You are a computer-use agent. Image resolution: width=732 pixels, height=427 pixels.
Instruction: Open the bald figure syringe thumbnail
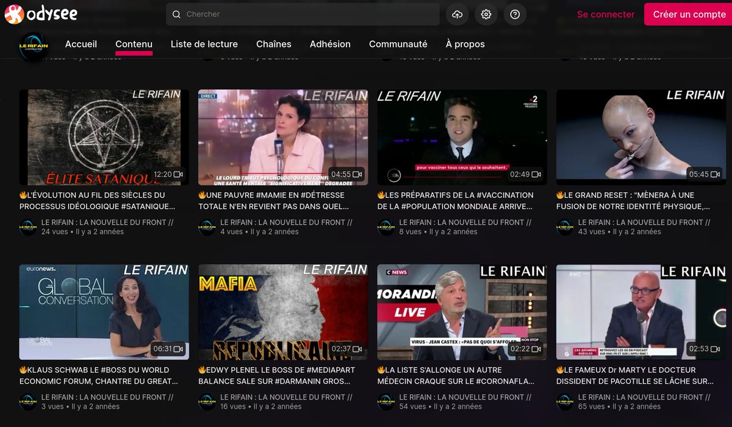(x=641, y=137)
